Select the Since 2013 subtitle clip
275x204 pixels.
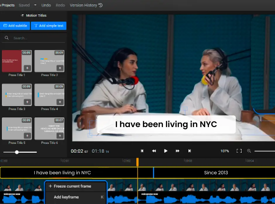coord(216,173)
